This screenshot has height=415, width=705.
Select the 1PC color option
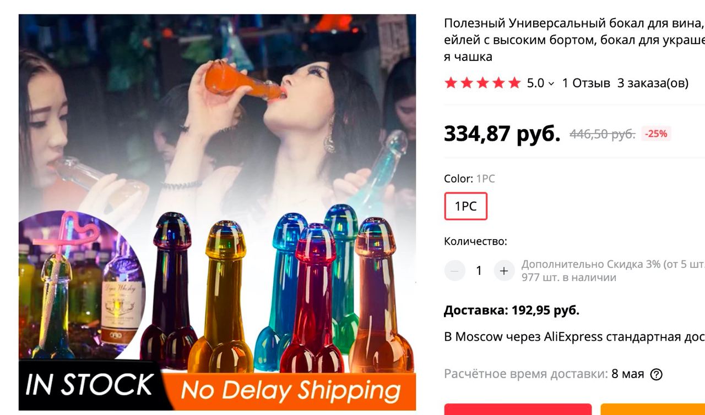pyautogui.click(x=465, y=206)
